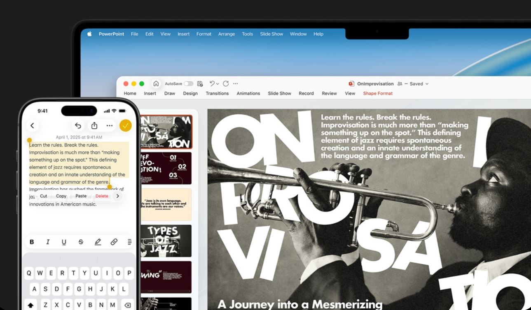Tap the undo arrow in phone notes

click(x=78, y=126)
